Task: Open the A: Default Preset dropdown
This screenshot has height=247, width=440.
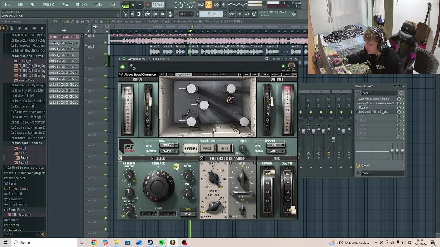Action: 217,75
